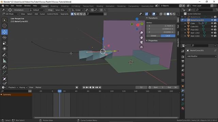Click the vertex X value field
218x122 pixels.
click(161, 26)
